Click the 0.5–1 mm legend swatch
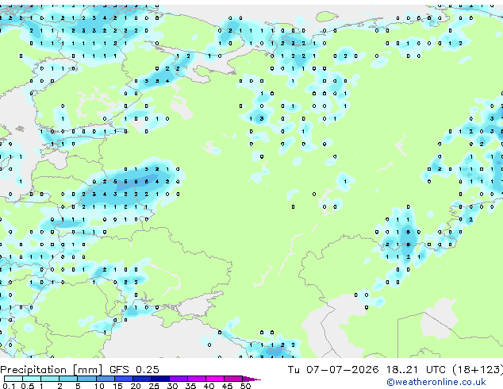The height and width of the screenshot is (389, 503). [x=32, y=379]
